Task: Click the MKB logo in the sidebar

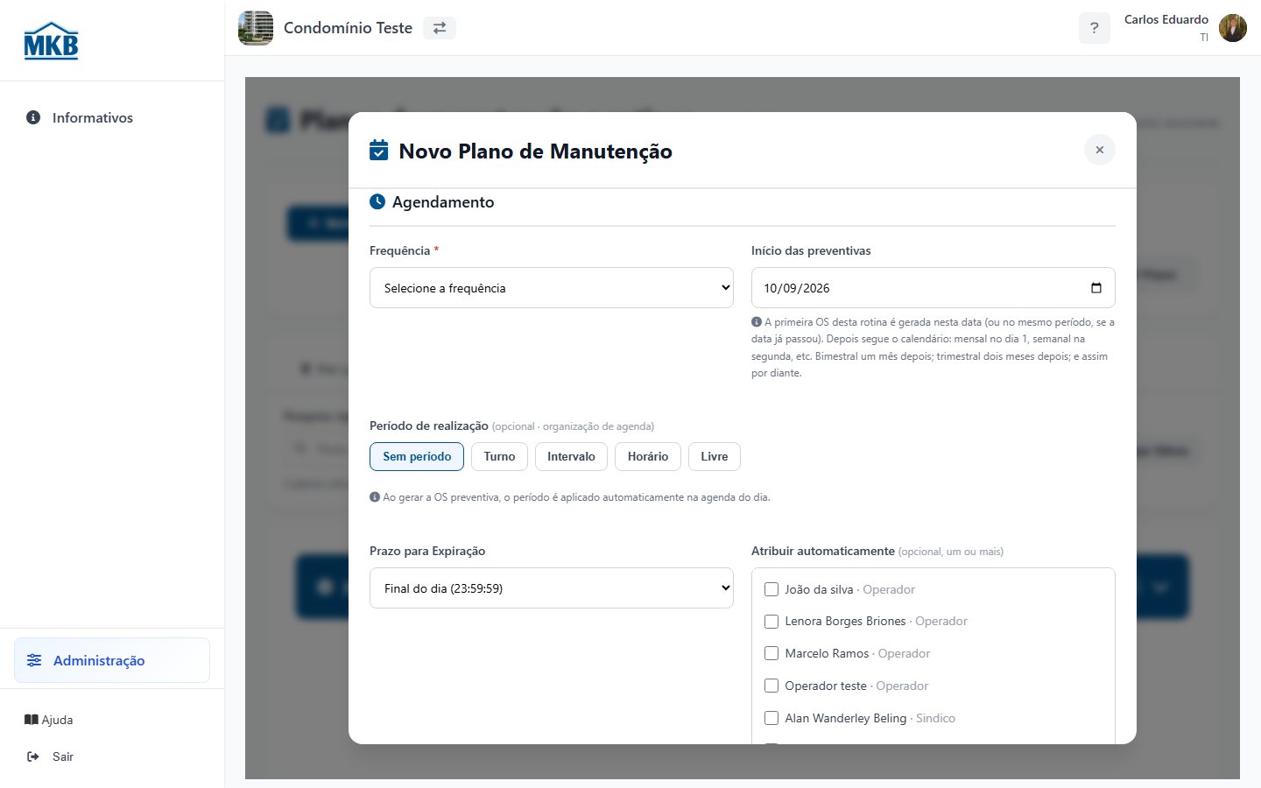Action: click(51, 40)
